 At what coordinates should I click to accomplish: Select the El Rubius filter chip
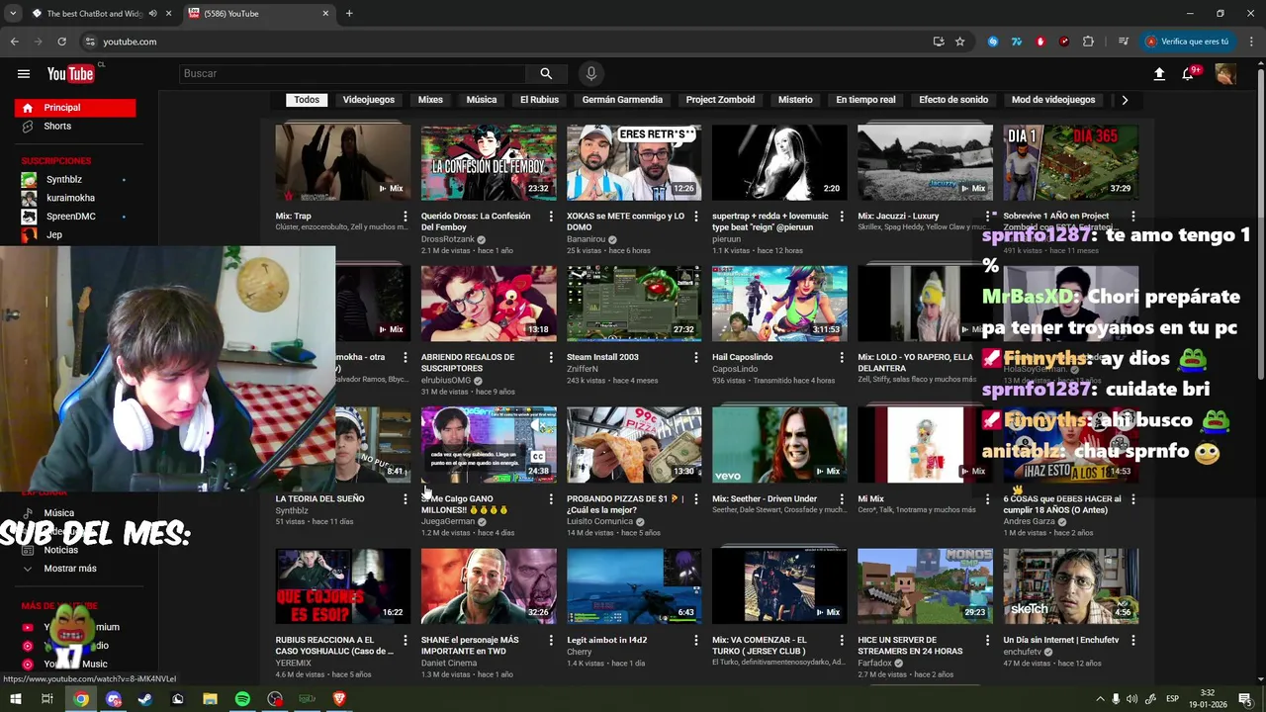pos(539,100)
